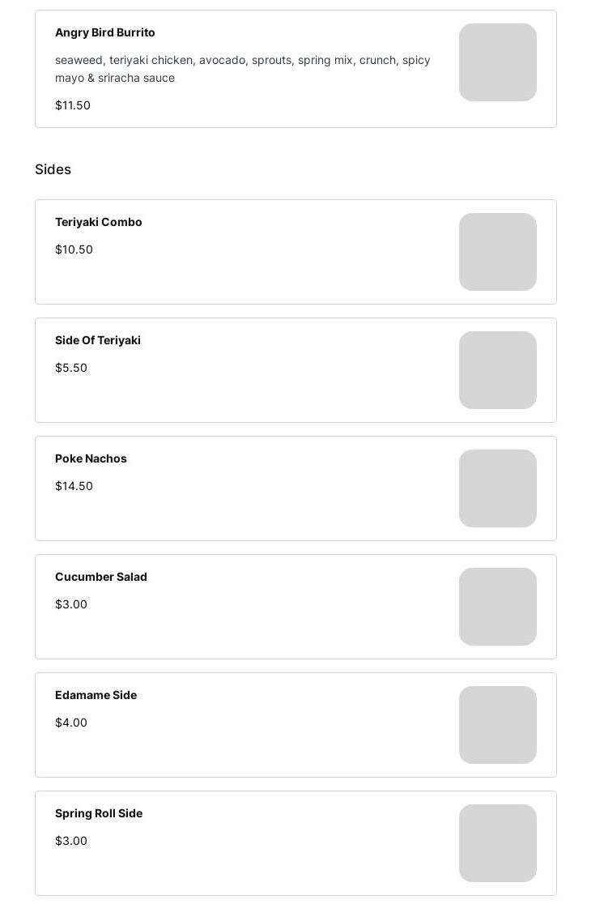Click the Angry Bird Burrito ingredients description
The width and height of the screenshot is (591, 904).
(243, 69)
